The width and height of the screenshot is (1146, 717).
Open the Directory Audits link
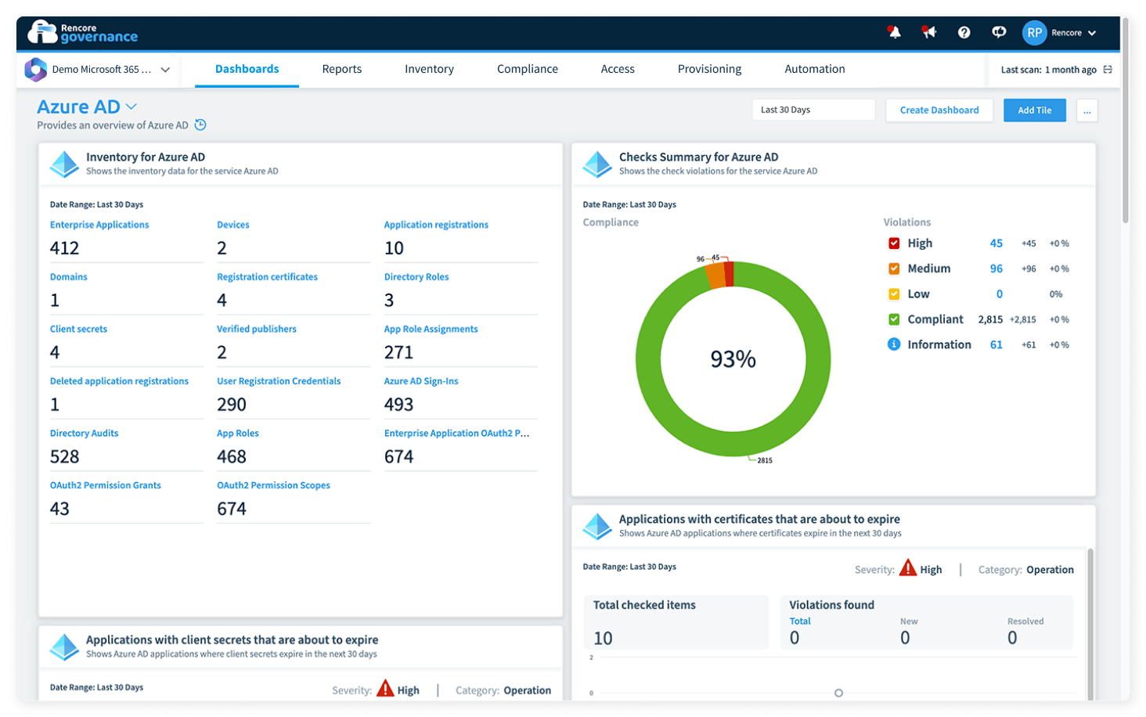[84, 433]
